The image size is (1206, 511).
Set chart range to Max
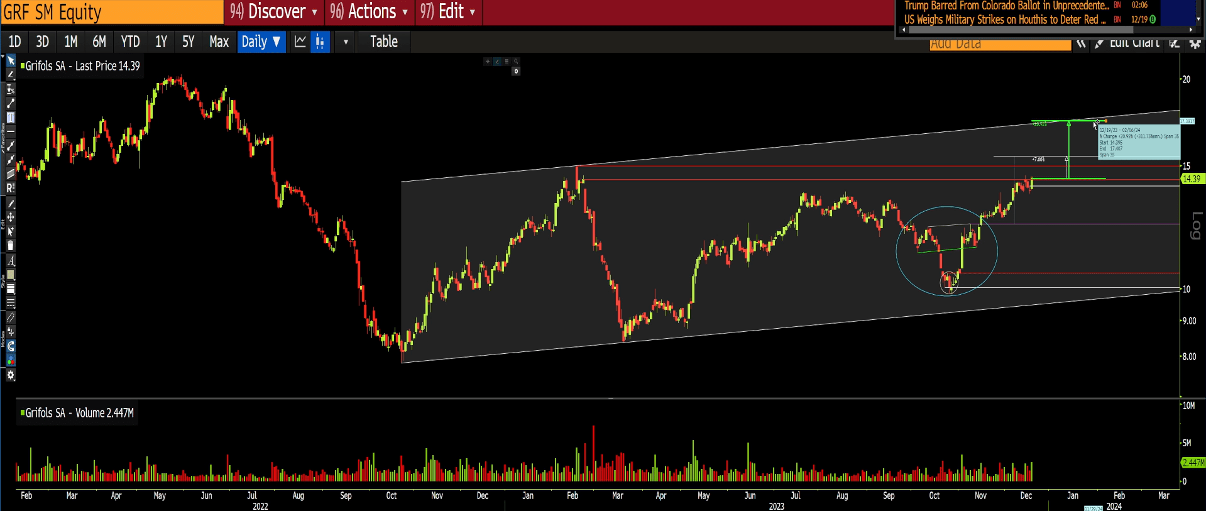click(x=219, y=41)
